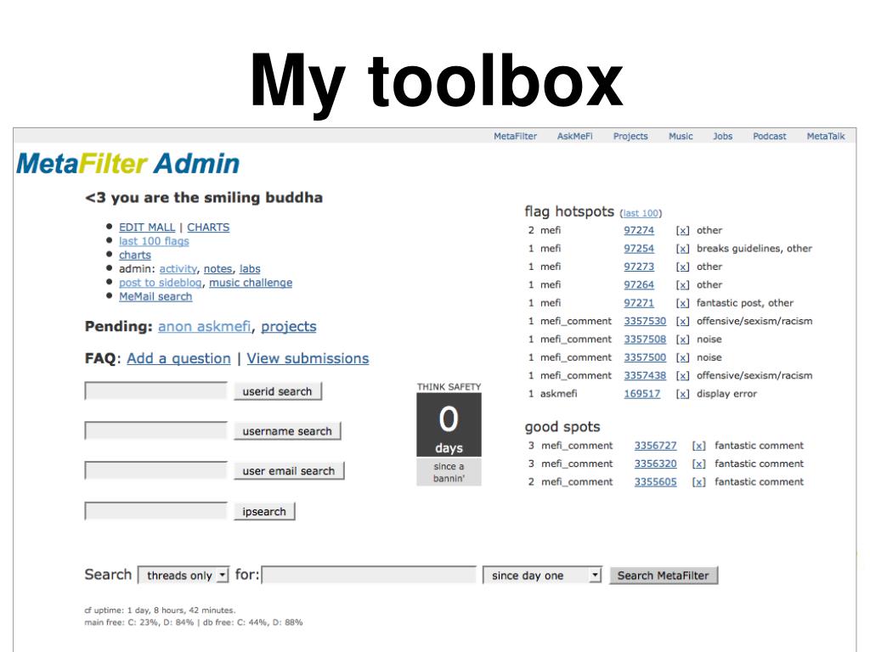Dismiss flag on comment 3357500

point(682,358)
